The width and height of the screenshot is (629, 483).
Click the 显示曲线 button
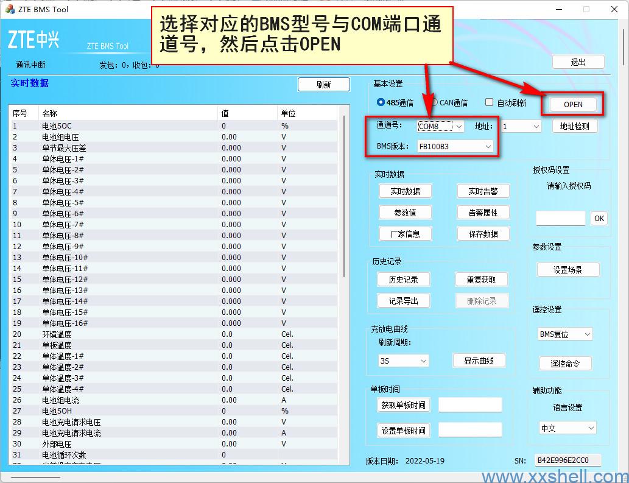tap(479, 361)
